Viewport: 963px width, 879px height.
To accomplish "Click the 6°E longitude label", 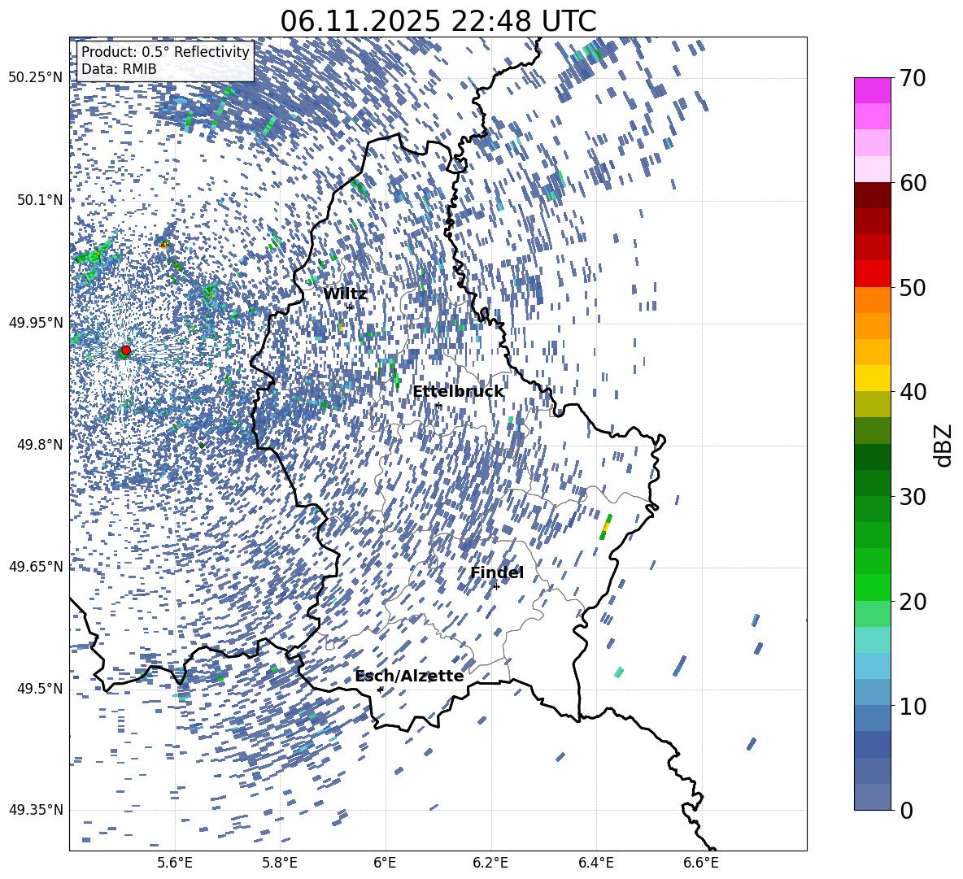I will [x=385, y=863].
